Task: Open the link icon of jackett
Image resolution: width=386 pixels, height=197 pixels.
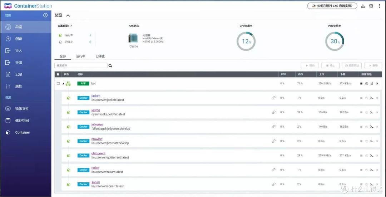Action: pos(273,98)
